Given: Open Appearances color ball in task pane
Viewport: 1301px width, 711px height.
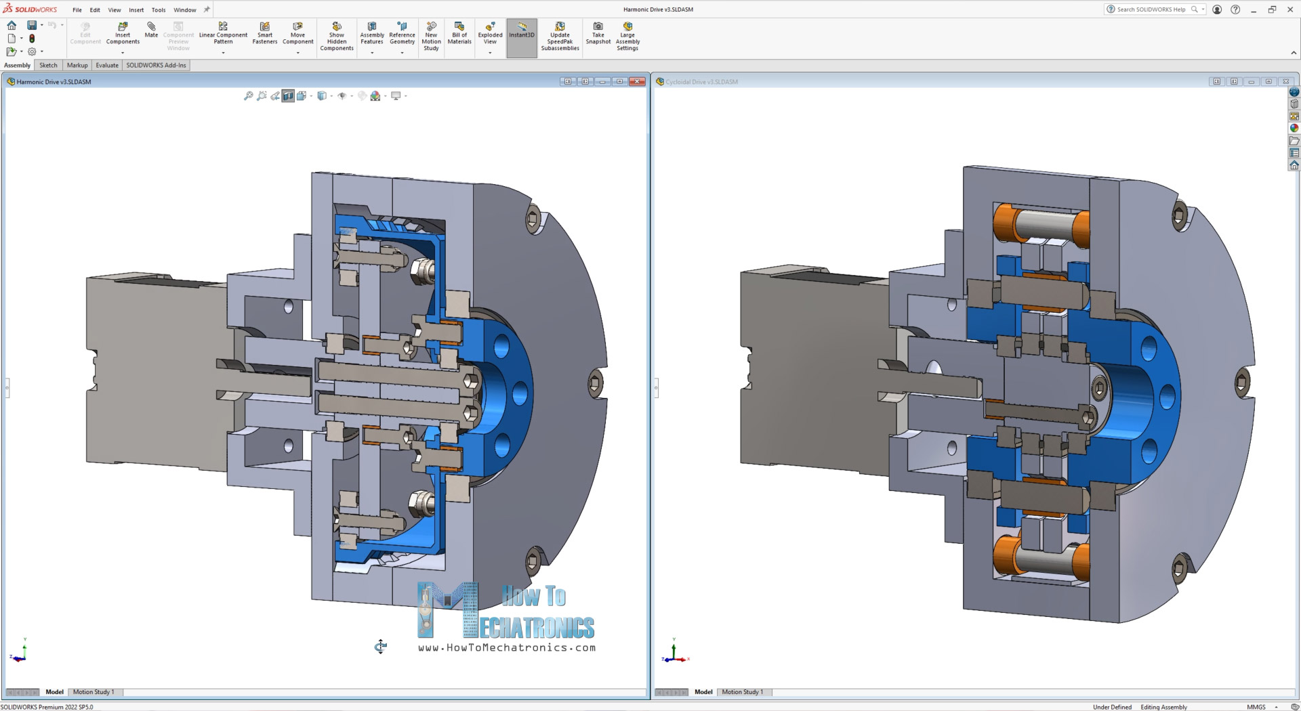Looking at the screenshot, I should click(1294, 128).
